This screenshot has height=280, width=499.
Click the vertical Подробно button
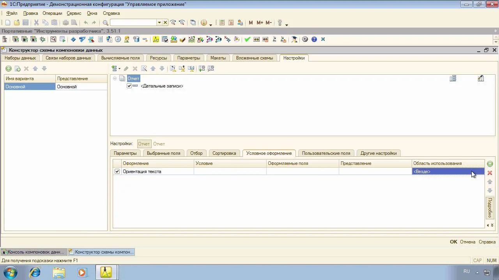(x=490, y=208)
